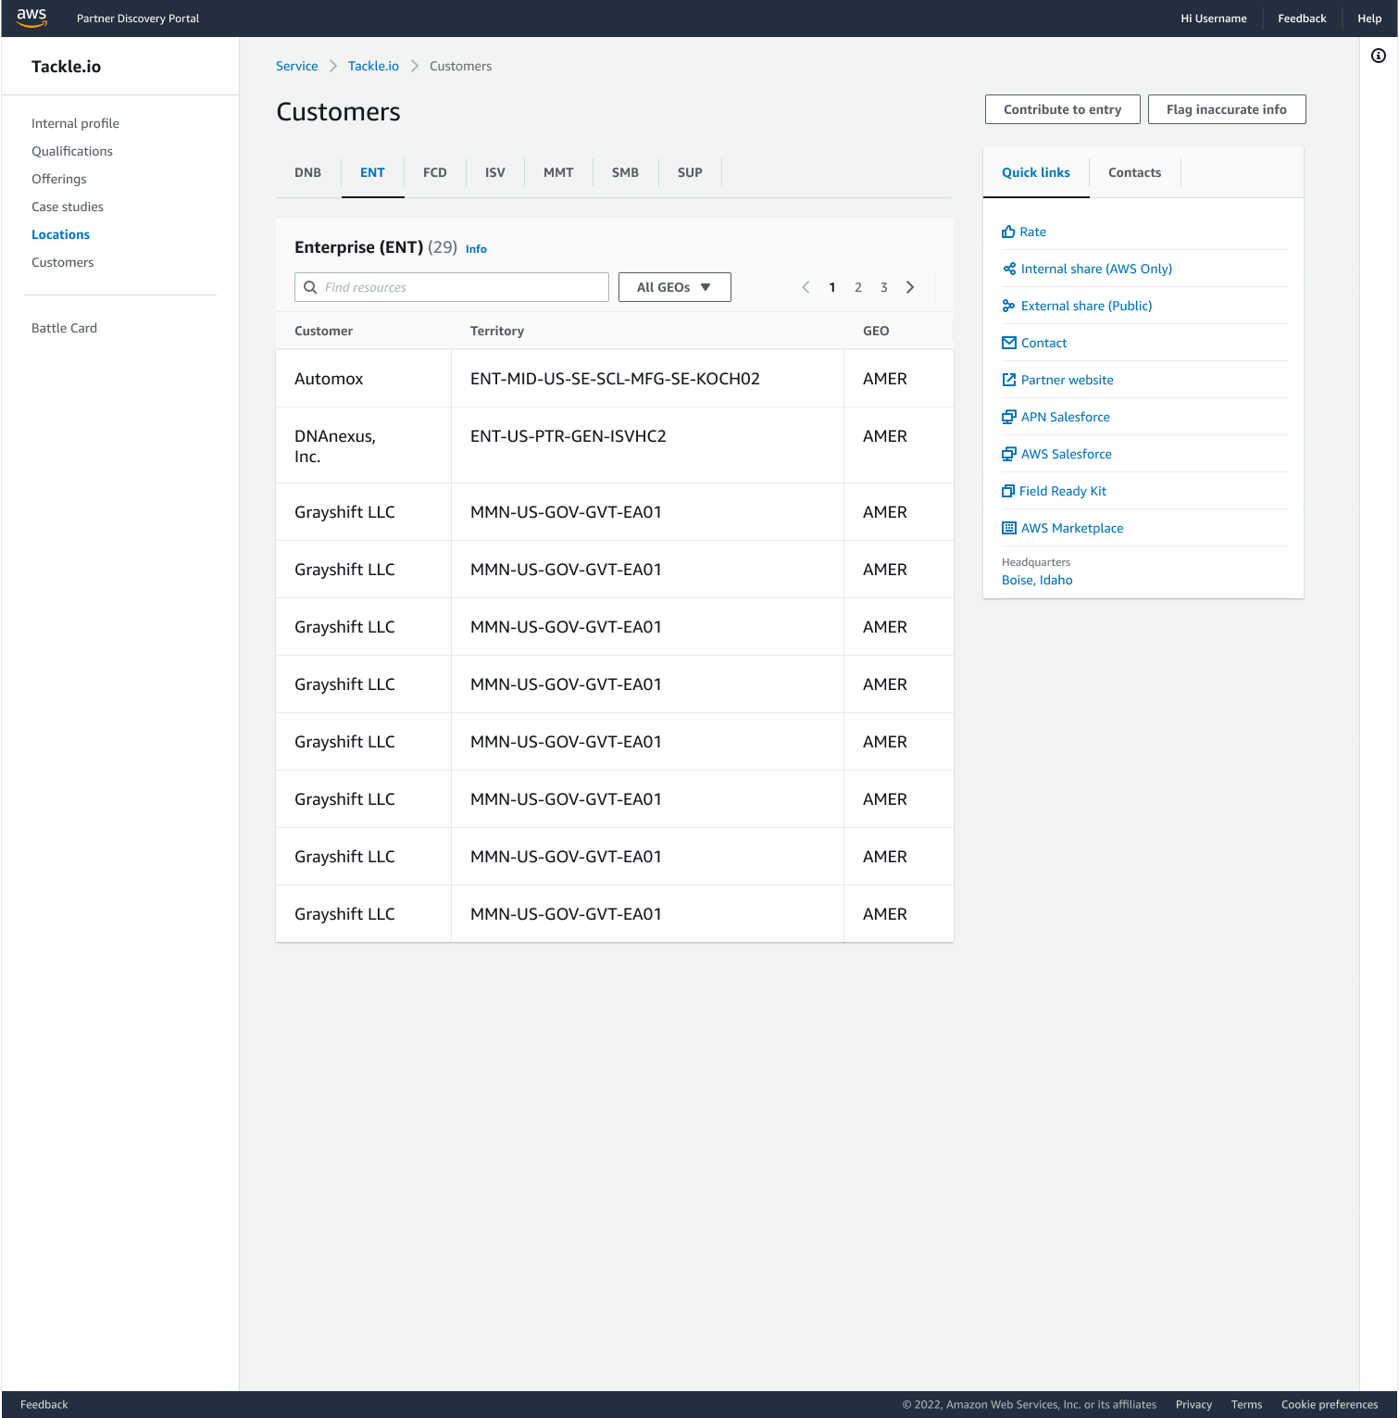Open Cookie preferences in footer

coord(1330,1404)
